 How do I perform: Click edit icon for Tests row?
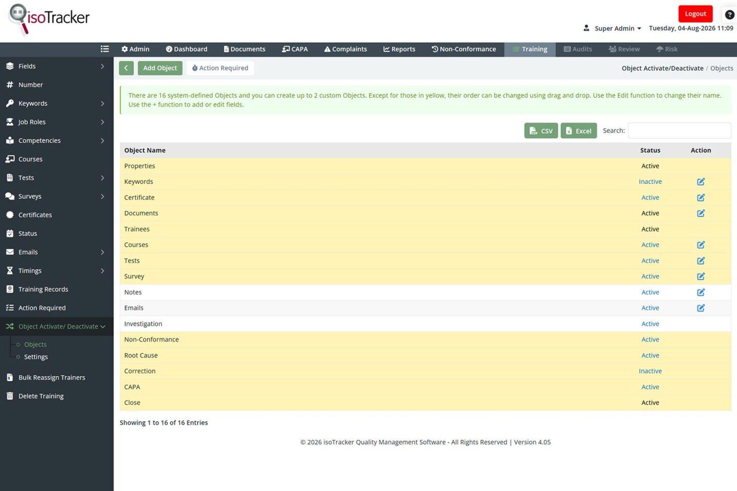701,261
